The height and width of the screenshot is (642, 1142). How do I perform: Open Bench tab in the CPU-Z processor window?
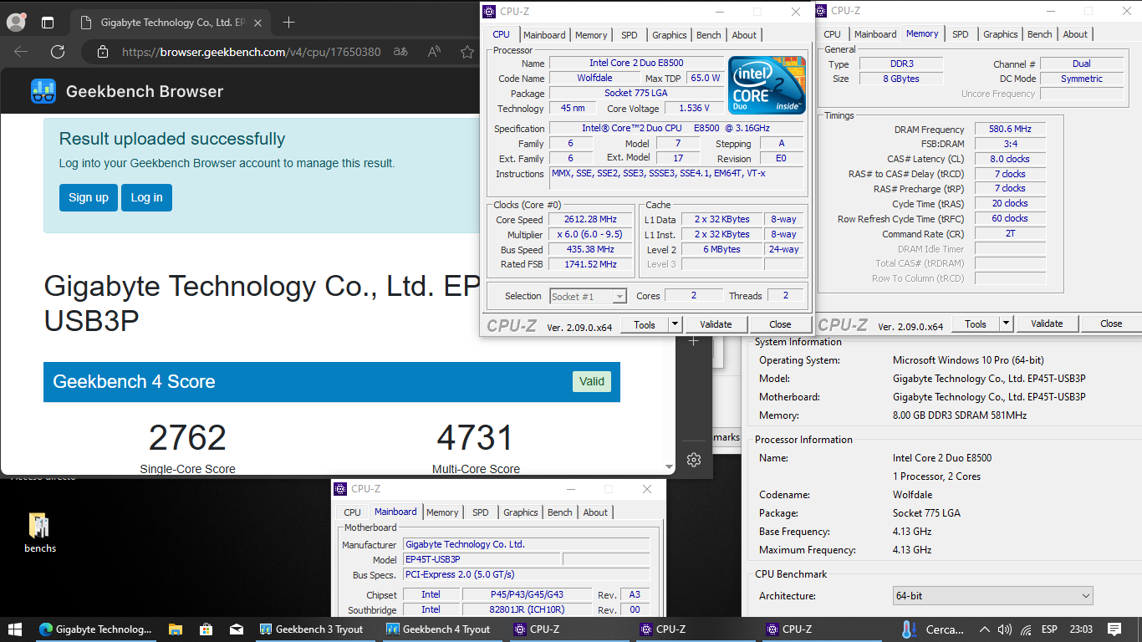(x=708, y=35)
